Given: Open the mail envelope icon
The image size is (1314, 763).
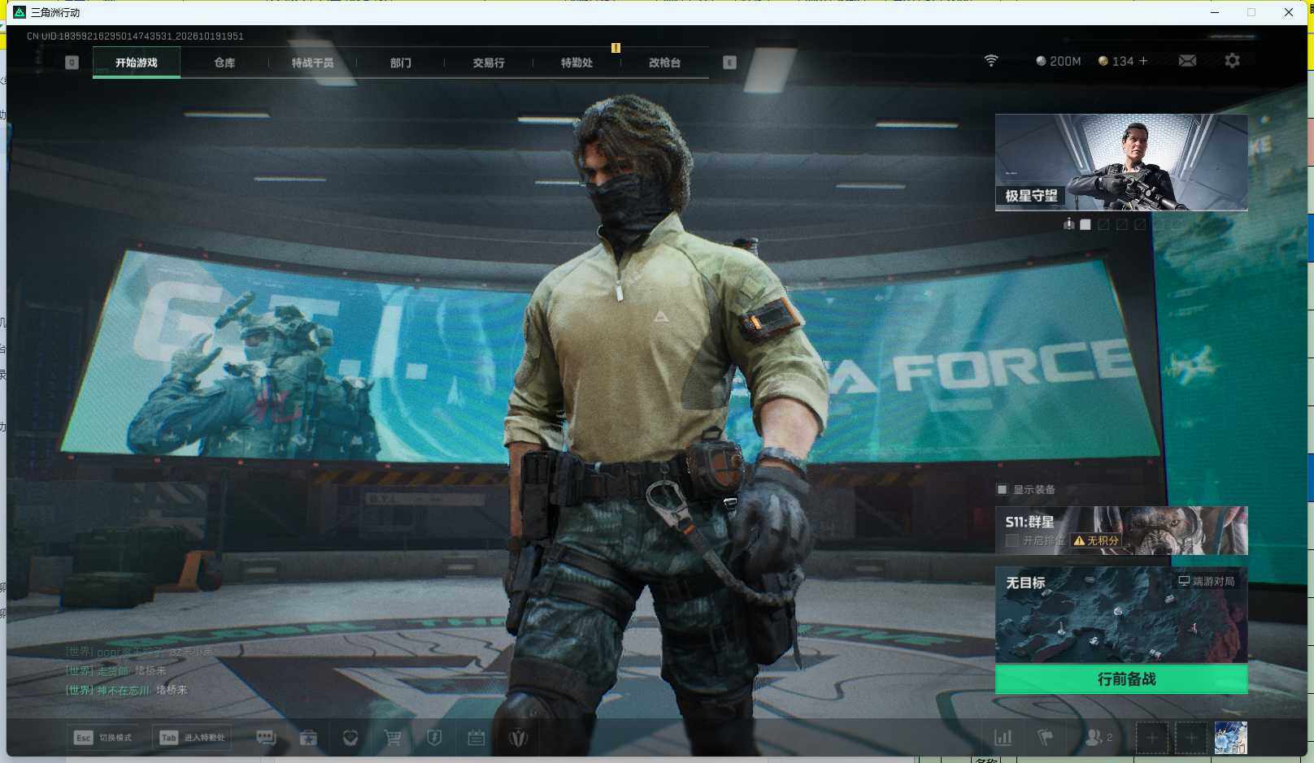Looking at the screenshot, I should click(1187, 61).
